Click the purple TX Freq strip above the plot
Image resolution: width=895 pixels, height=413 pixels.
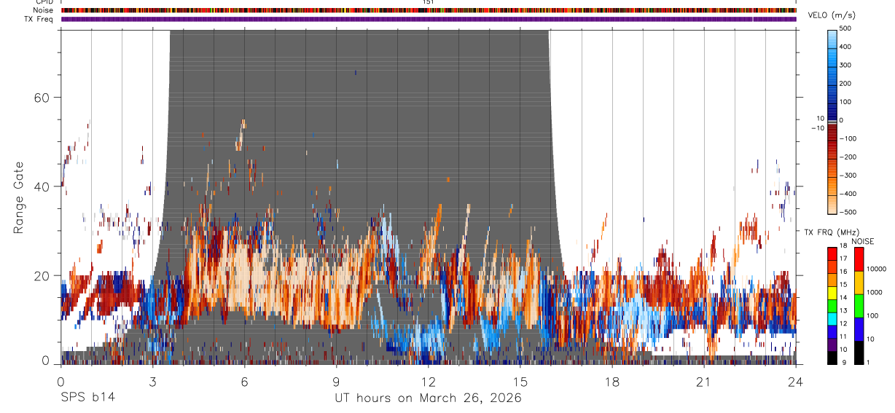tap(429, 19)
